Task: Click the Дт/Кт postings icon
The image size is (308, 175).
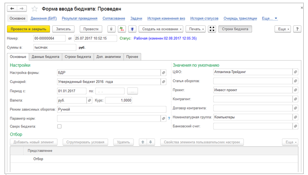Action: 122,29
